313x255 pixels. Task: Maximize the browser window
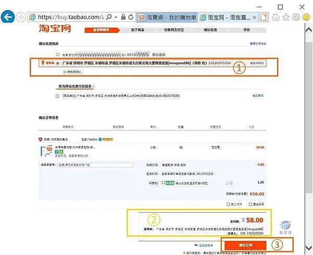280,7
